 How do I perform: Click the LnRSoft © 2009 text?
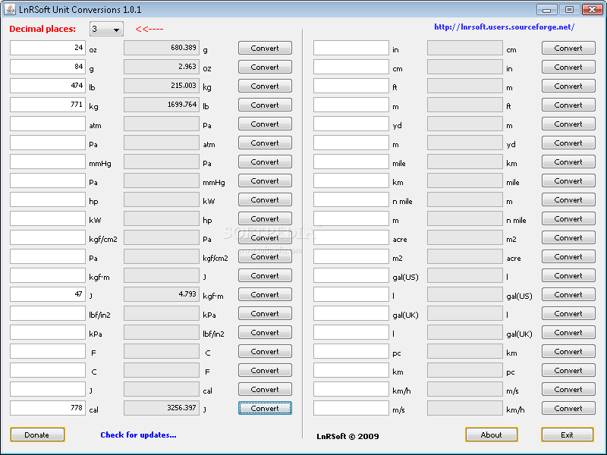[348, 437]
